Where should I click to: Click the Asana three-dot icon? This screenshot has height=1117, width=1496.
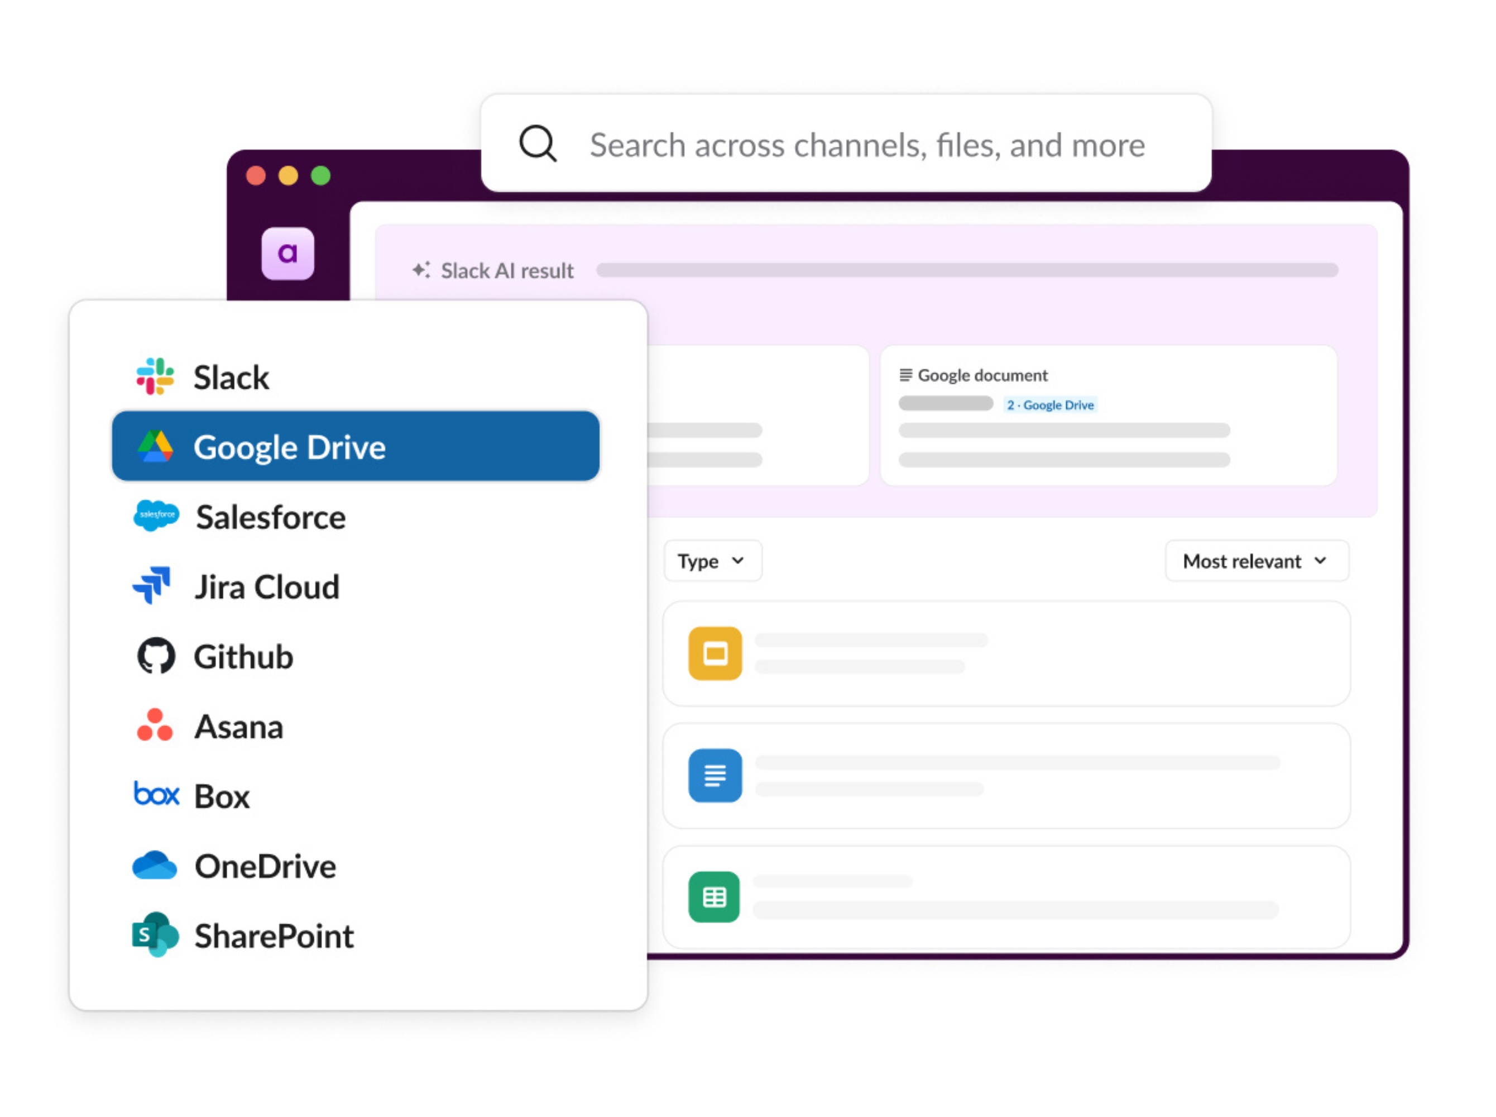[155, 725]
